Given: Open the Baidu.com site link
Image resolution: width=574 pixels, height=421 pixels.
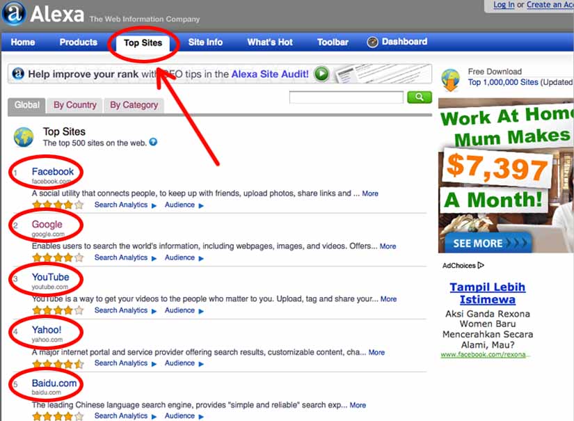Looking at the screenshot, I should pos(54,383).
